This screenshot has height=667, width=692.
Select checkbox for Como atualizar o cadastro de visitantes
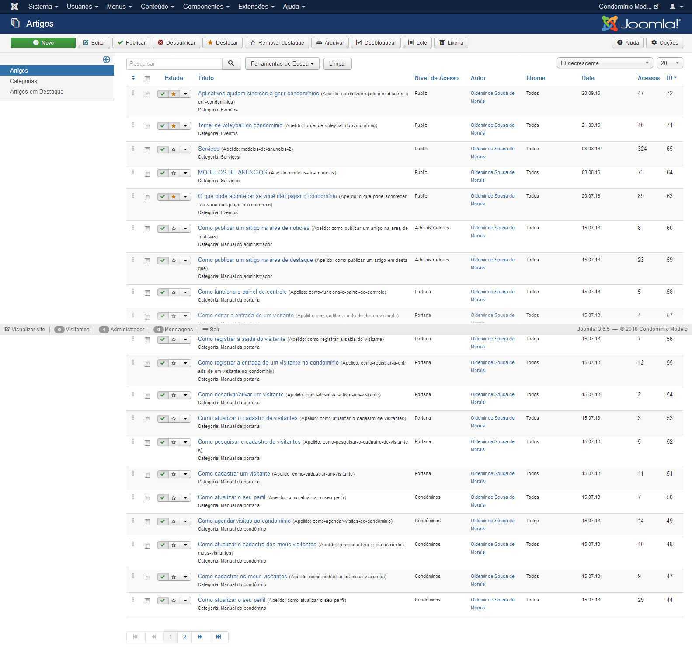pyautogui.click(x=147, y=419)
